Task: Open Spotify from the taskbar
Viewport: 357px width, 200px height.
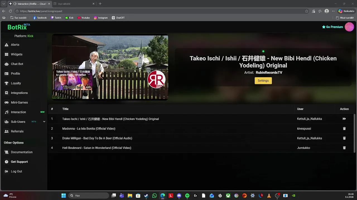Action: click(187, 196)
